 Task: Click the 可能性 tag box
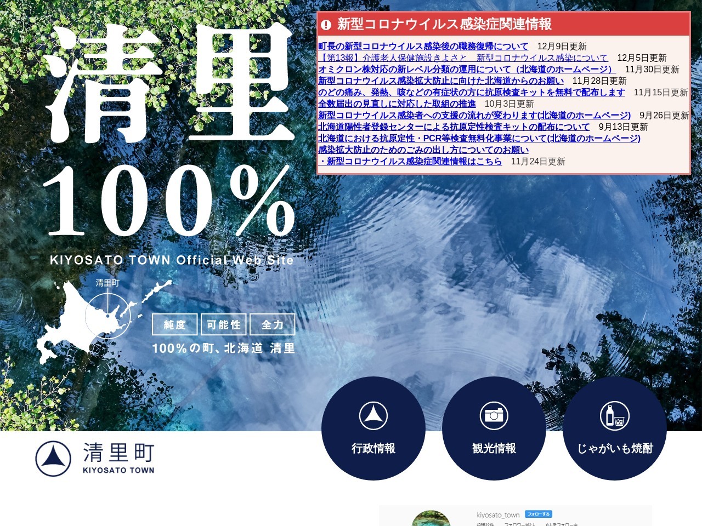[224, 325]
